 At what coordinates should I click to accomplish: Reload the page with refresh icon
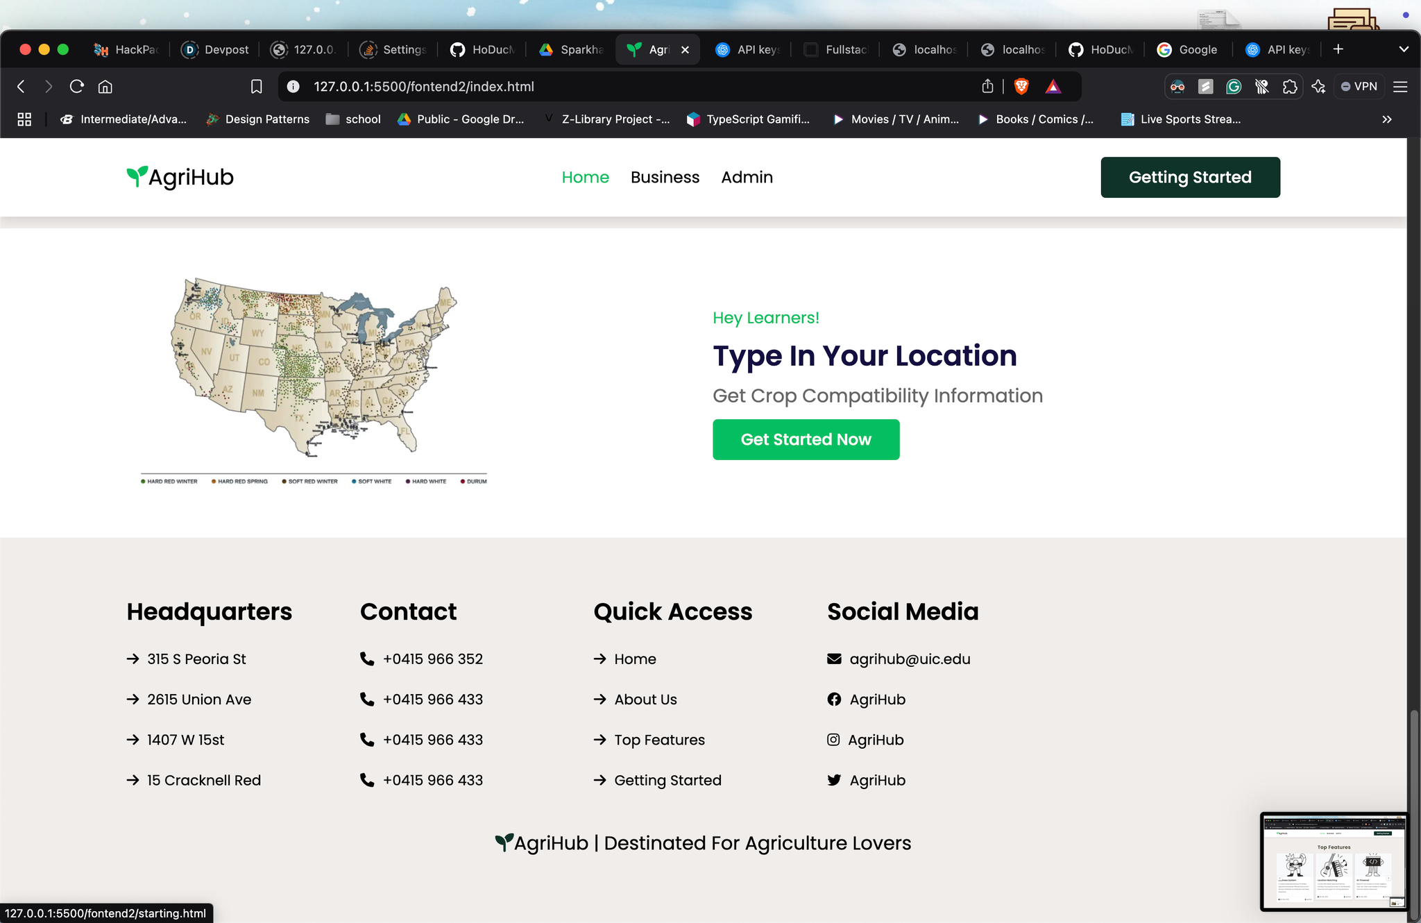(x=77, y=86)
